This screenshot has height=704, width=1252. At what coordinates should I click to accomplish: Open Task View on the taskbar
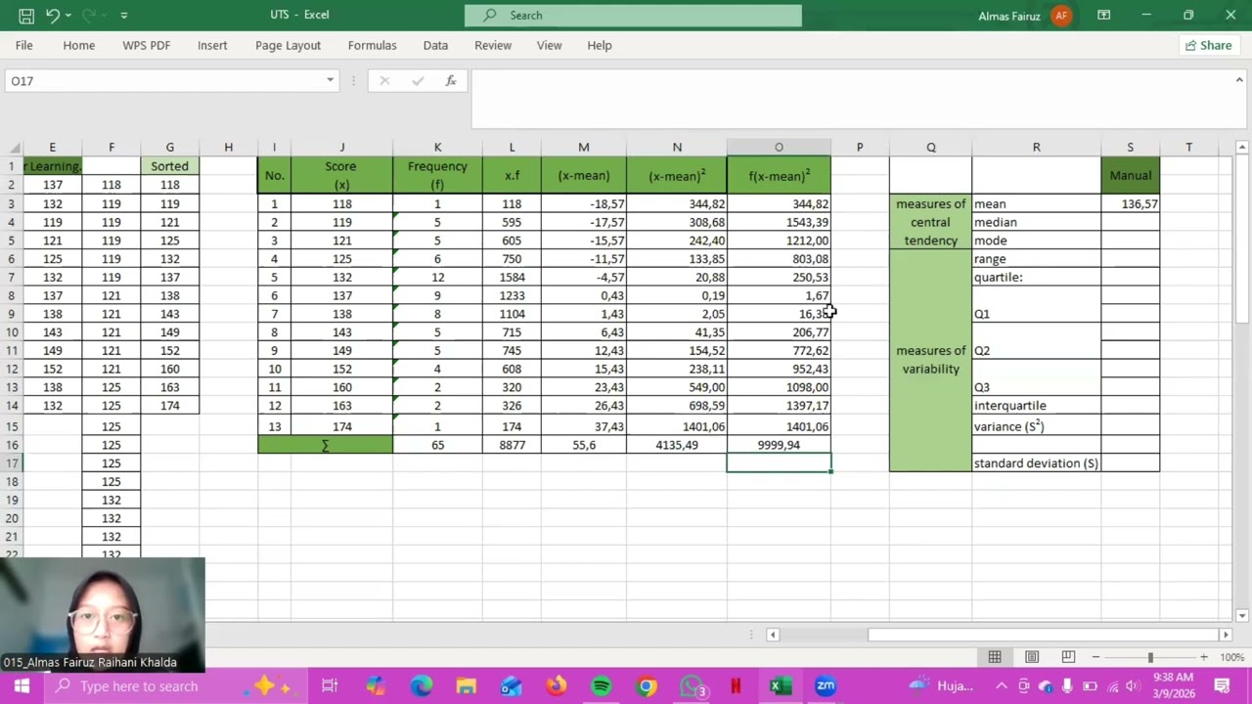[x=330, y=686]
